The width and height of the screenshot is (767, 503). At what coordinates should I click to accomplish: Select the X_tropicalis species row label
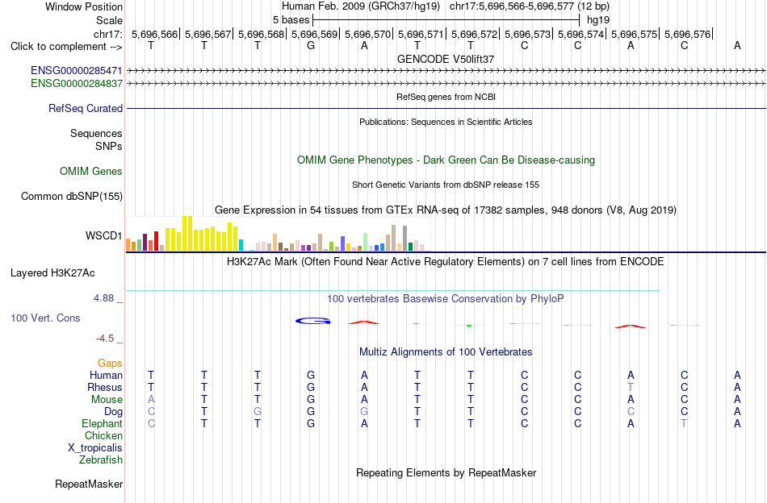click(x=95, y=448)
